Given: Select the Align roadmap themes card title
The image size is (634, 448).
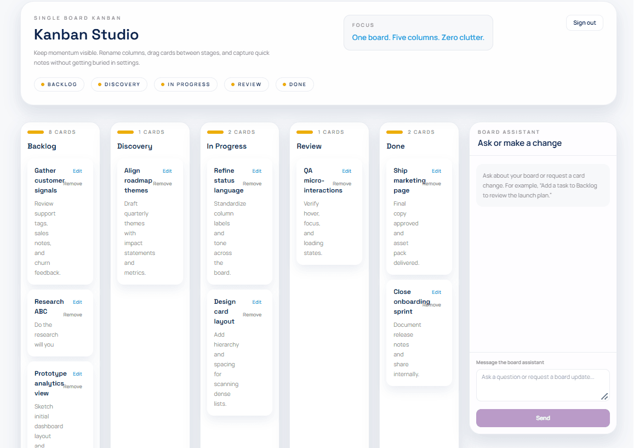Looking at the screenshot, I should click(x=138, y=180).
